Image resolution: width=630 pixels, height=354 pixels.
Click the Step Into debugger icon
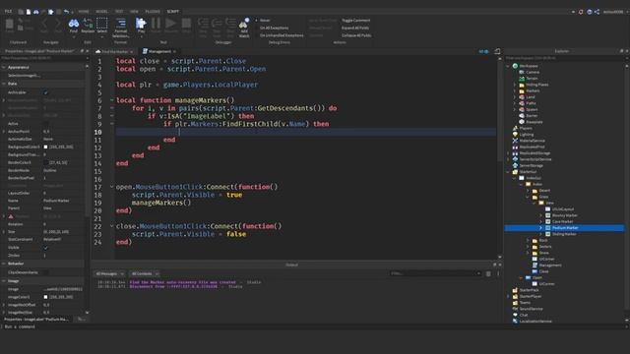(x=203, y=24)
